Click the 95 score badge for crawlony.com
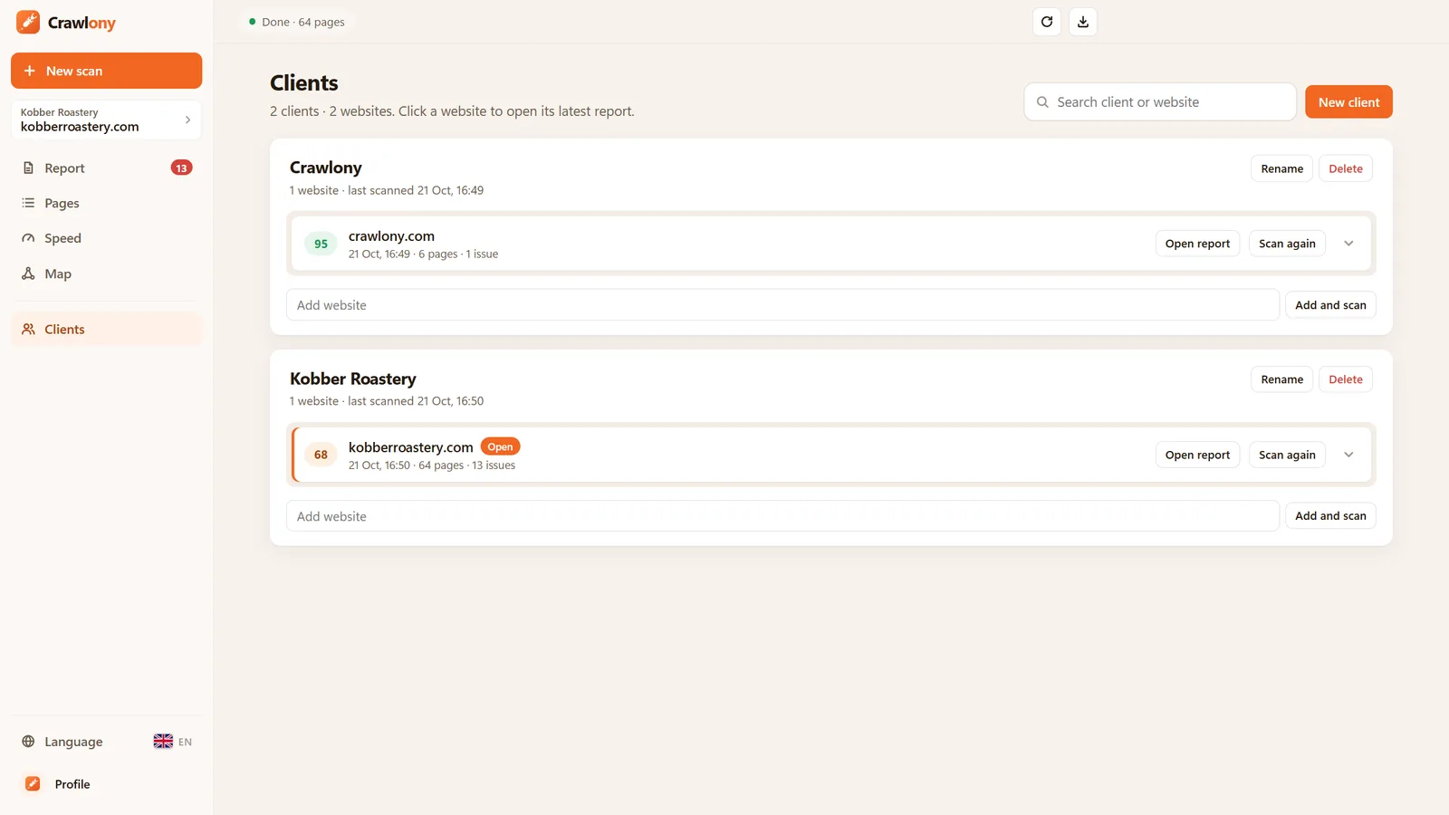 click(321, 244)
